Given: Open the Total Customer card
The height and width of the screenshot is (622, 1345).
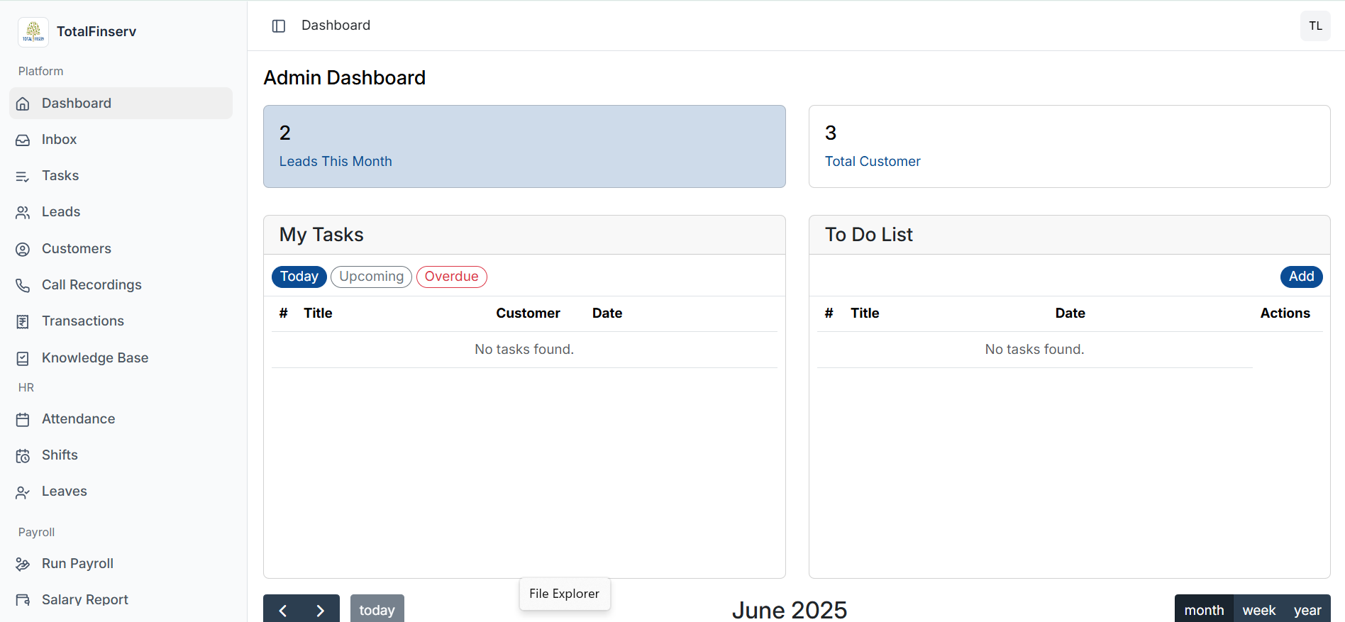Looking at the screenshot, I should (1069, 147).
